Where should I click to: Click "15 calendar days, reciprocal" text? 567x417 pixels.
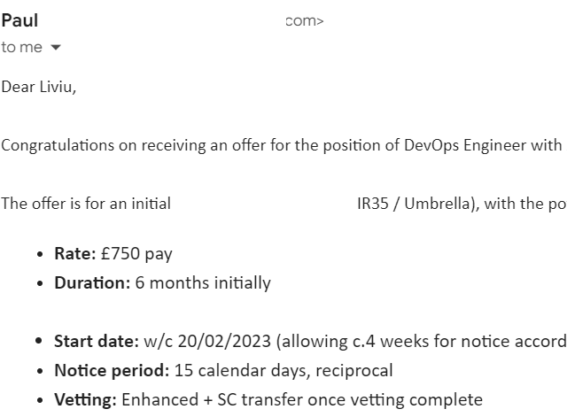(x=283, y=371)
